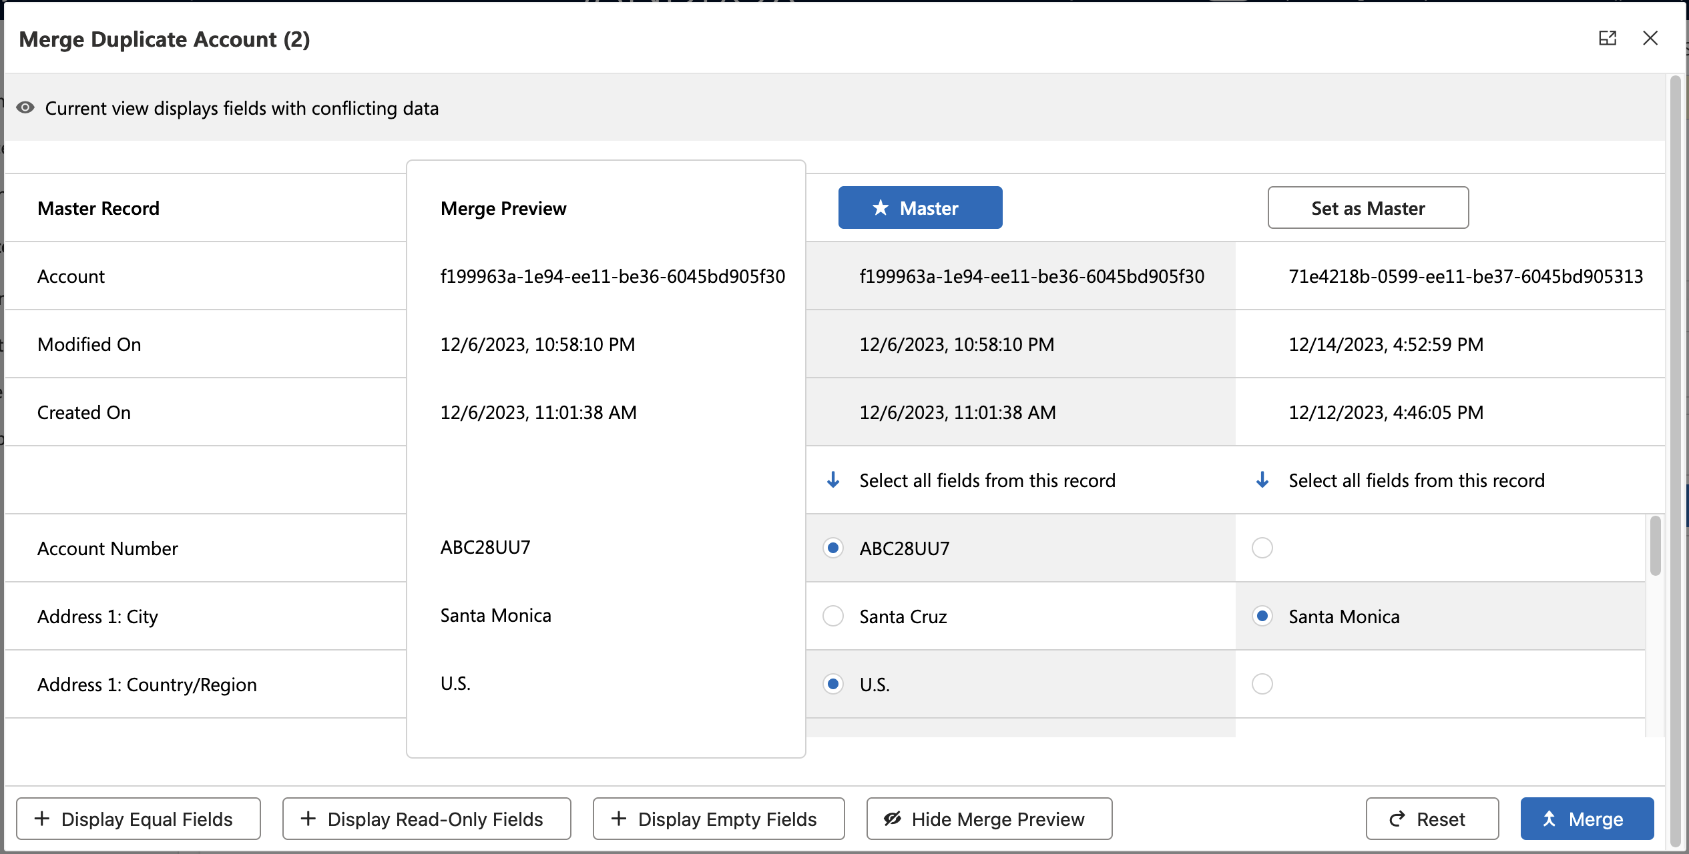This screenshot has width=1689, height=854.
Task: Click the Address 1: City field label
Action: (x=97, y=616)
